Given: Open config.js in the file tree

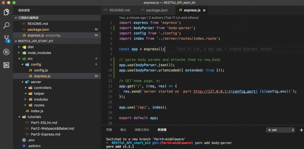Looking at the screenshot, I should (57, 70).
